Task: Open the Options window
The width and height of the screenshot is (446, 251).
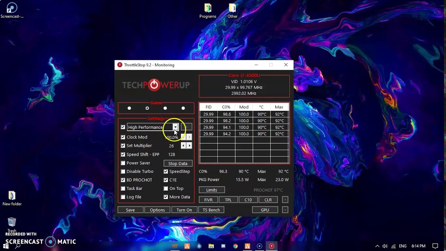Action: pyautogui.click(x=157, y=210)
